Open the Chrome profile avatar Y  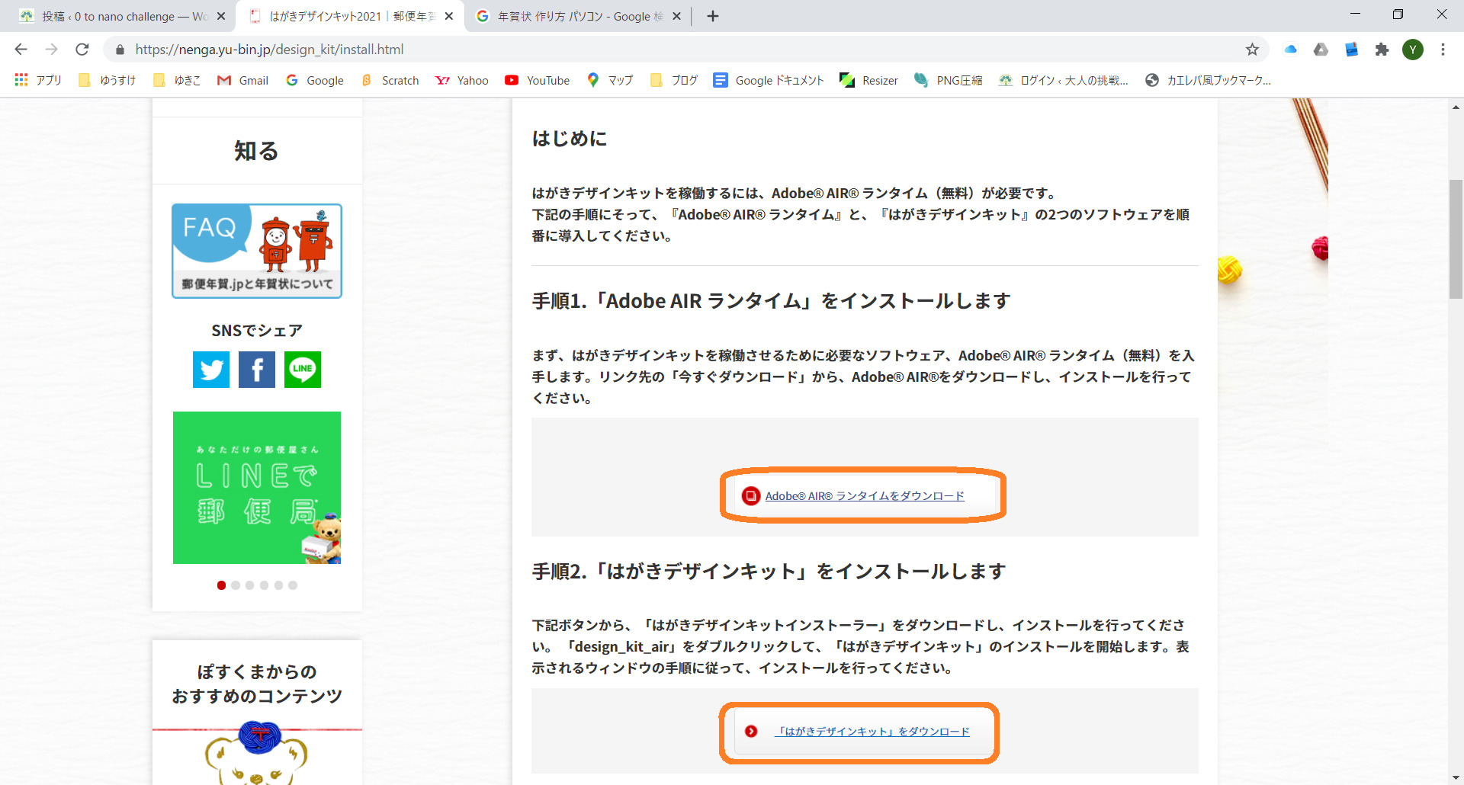coord(1413,50)
